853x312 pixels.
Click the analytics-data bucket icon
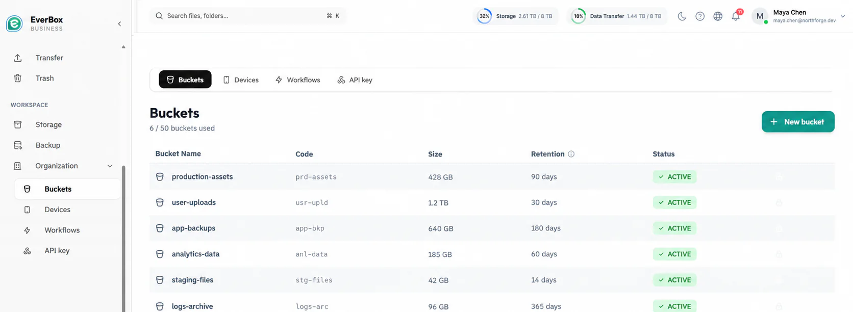click(x=160, y=254)
